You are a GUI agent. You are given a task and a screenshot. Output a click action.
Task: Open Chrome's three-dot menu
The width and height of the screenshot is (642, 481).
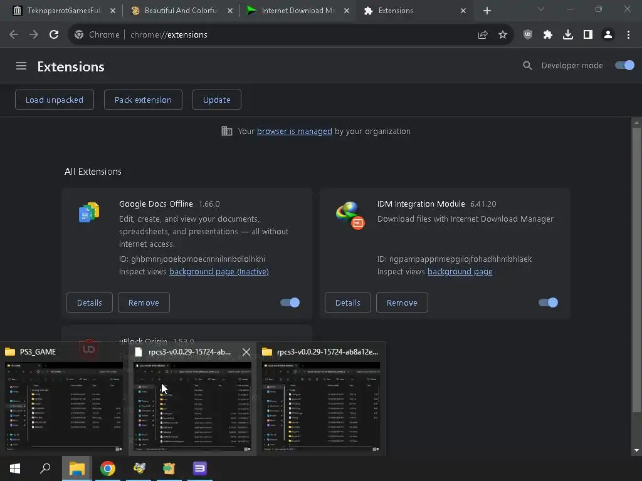click(x=628, y=35)
